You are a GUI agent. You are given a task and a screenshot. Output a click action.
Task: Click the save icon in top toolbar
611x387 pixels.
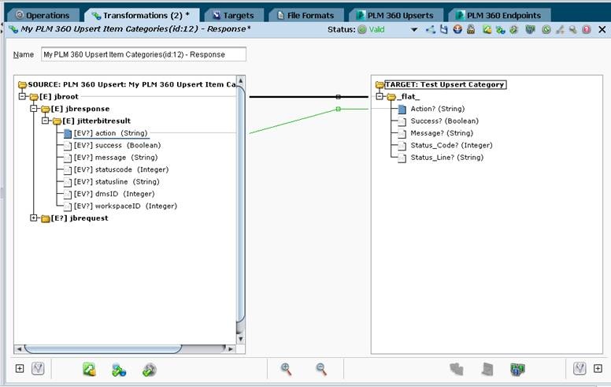(444, 30)
